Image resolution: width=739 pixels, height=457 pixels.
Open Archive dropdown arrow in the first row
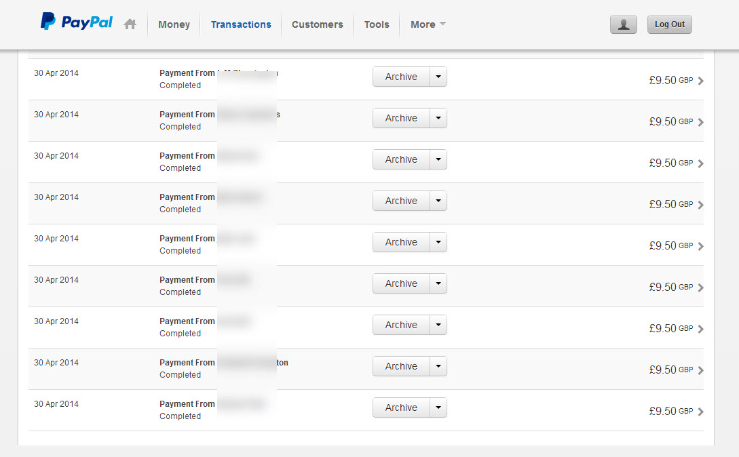[x=438, y=77]
